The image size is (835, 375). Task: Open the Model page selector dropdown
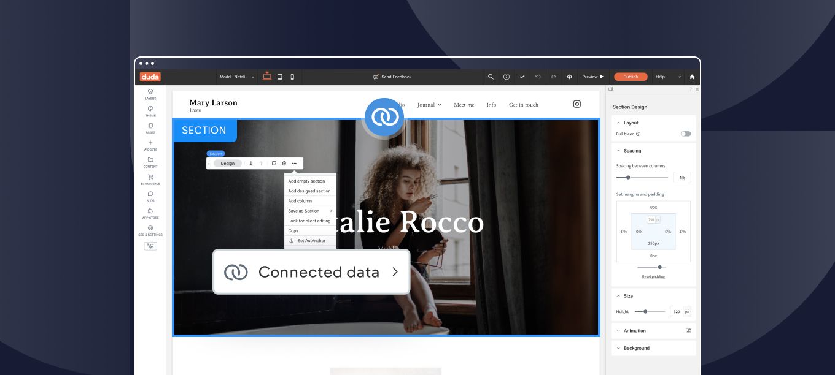(237, 77)
